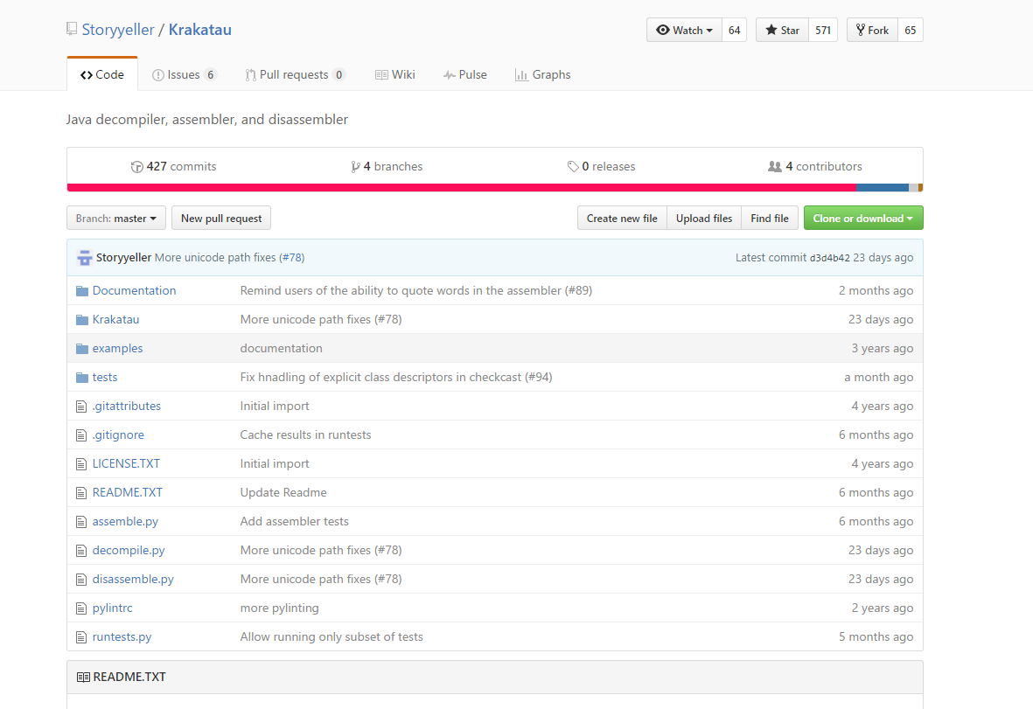Open the pylintrc file
Viewport: 1033px width, 709px height.
pos(112,608)
